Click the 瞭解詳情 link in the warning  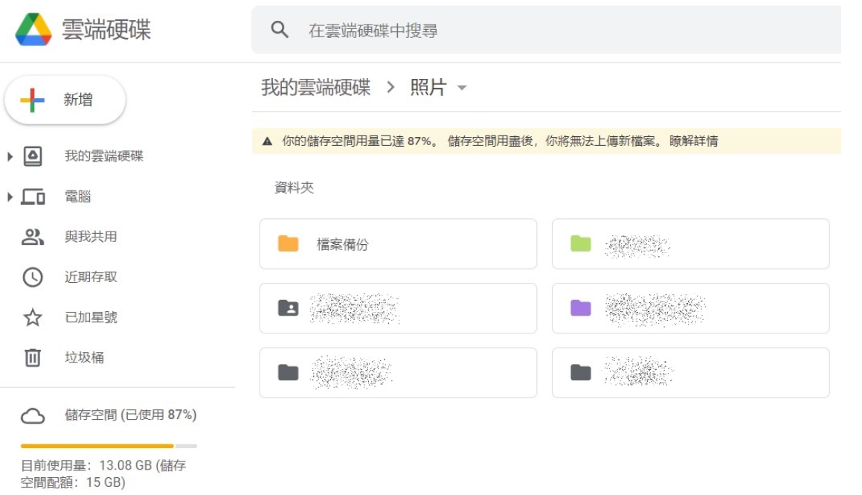click(693, 141)
